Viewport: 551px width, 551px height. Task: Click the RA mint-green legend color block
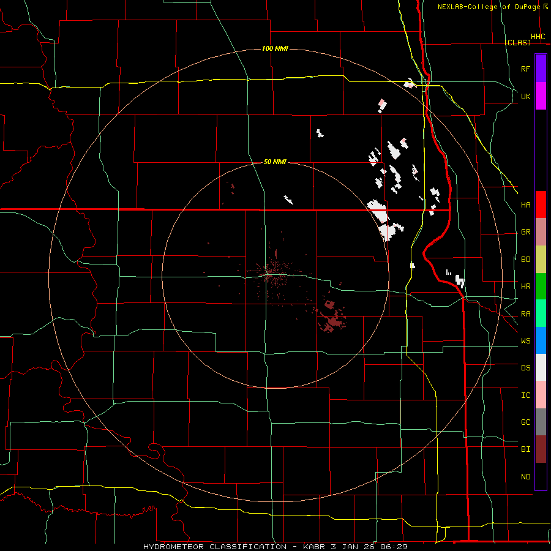click(541, 313)
